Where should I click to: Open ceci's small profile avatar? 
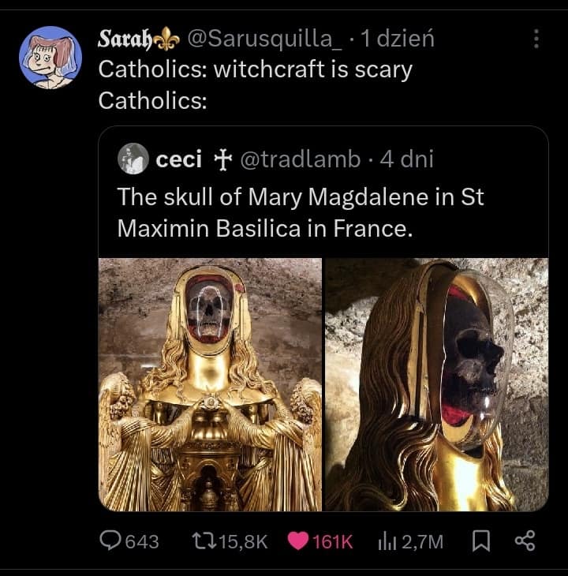click(x=133, y=159)
